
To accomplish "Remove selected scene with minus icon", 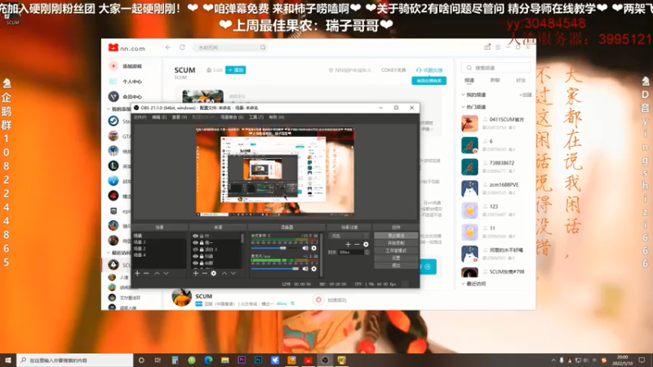I will pos(146,273).
